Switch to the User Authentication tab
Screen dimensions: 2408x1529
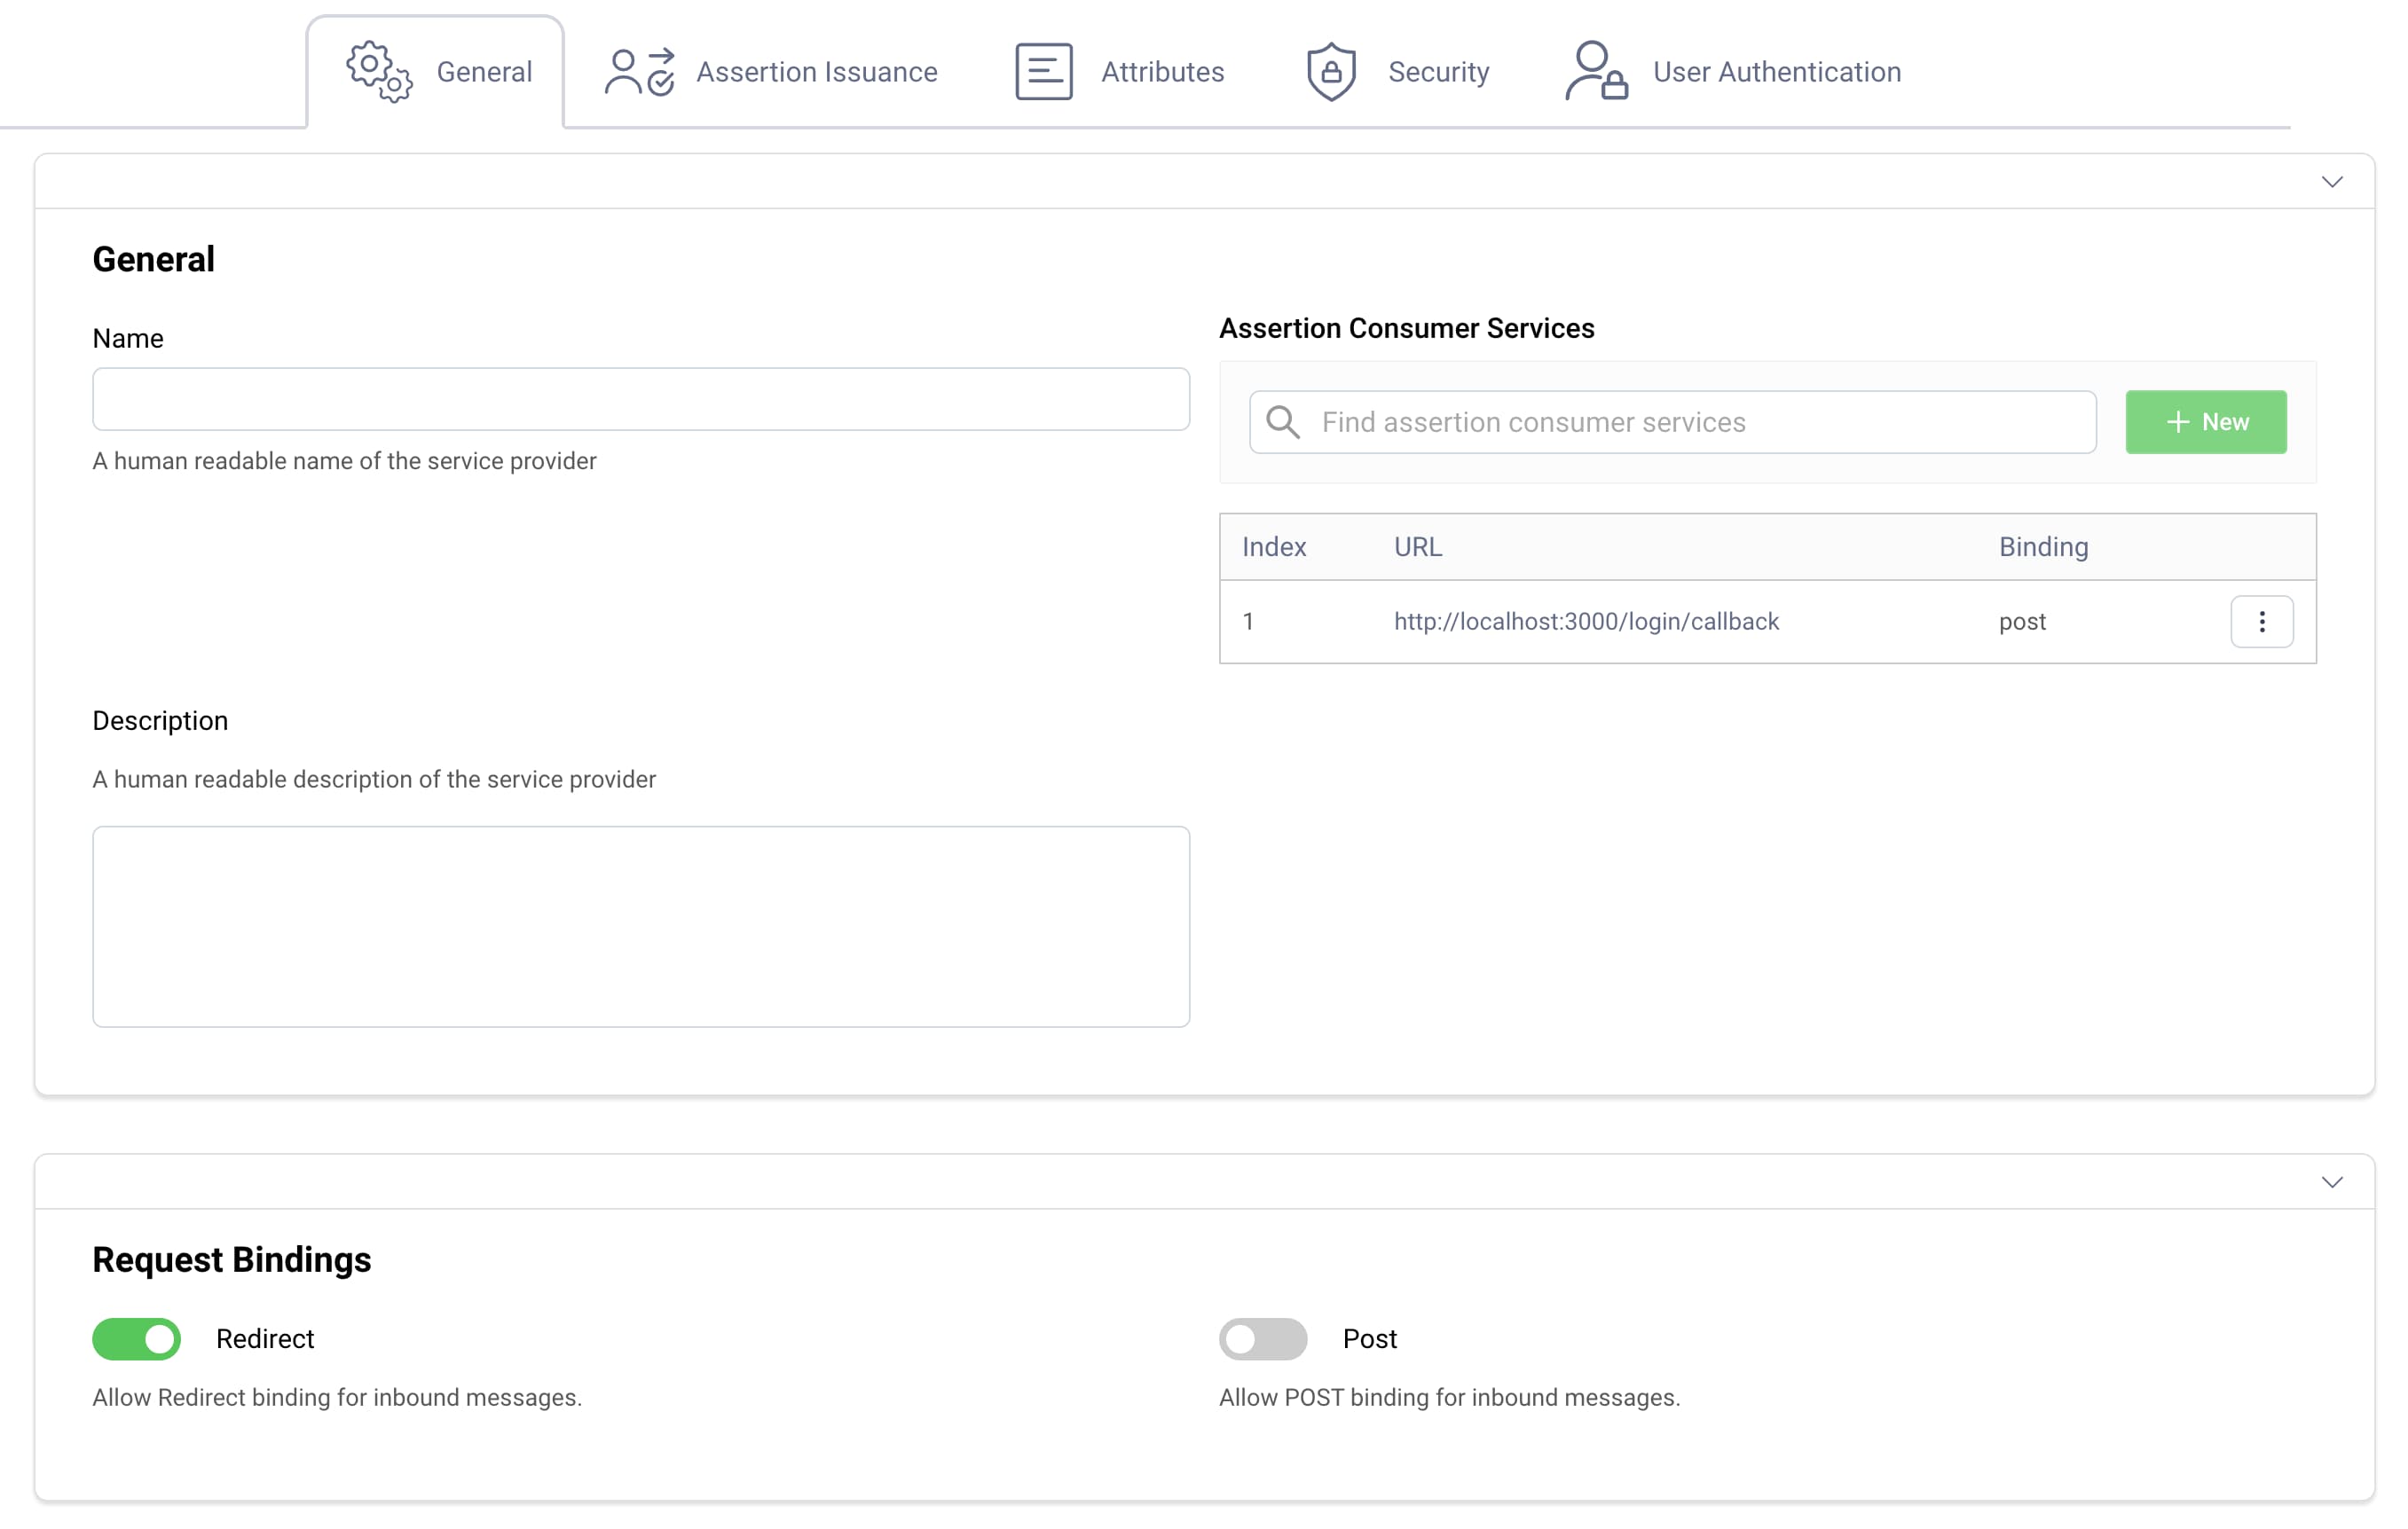click(1777, 71)
